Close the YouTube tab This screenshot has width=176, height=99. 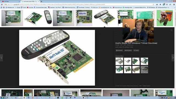(19, 1)
